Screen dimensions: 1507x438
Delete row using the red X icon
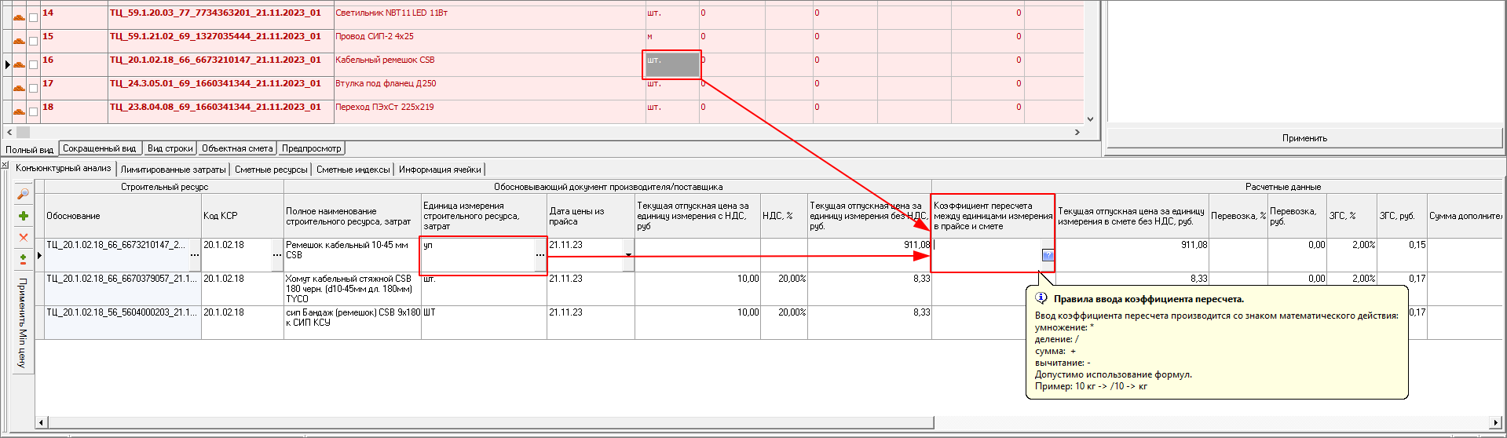click(x=23, y=237)
